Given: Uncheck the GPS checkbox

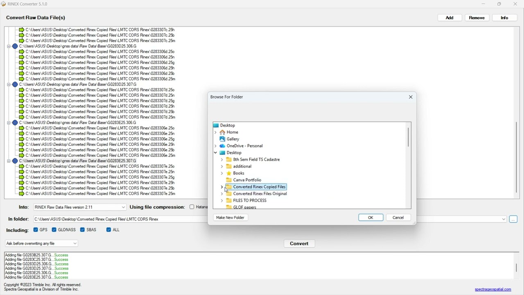Looking at the screenshot, I should click(x=36, y=230).
